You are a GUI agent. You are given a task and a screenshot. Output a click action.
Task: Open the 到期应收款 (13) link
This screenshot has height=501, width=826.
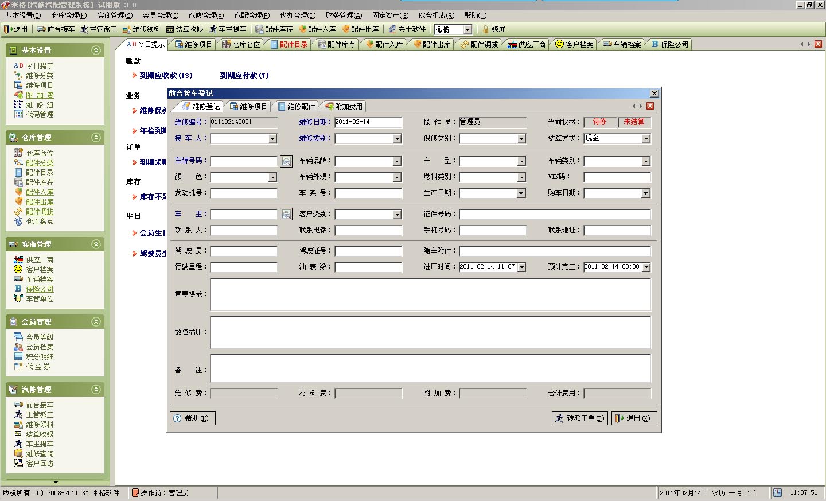pos(166,75)
